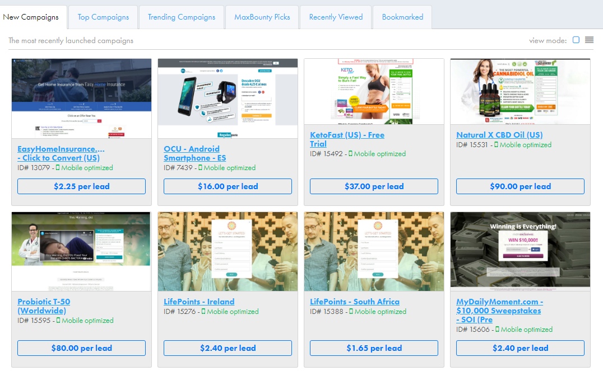603x371 pixels.
Task: Click the $16.00 per lead button
Action: tap(228, 186)
